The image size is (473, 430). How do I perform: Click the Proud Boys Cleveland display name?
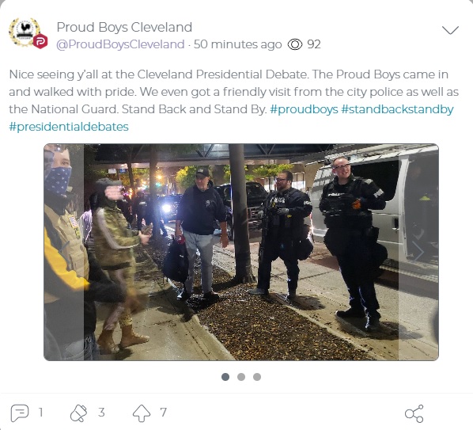pos(124,27)
